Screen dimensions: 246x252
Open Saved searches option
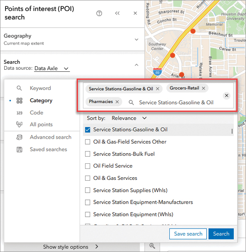point(49,149)
